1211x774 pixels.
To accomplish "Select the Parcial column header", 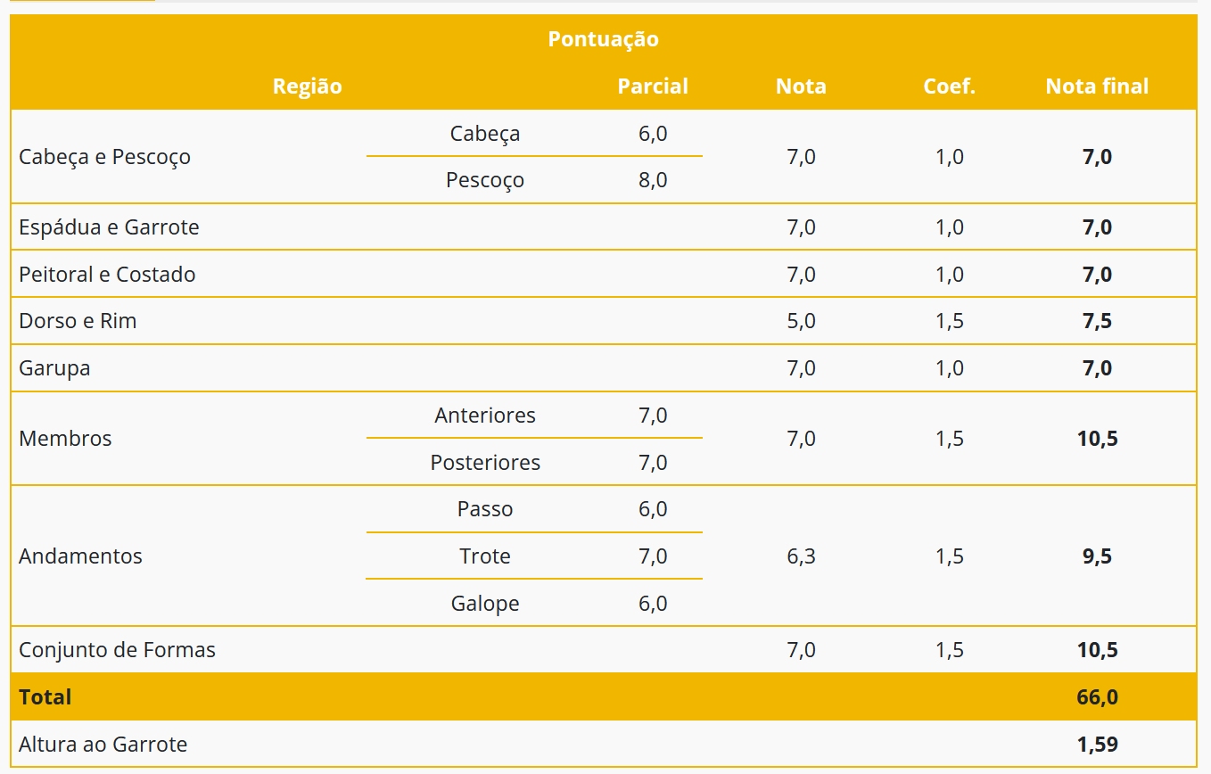I will pyautogui.click(x=653, y=86).
